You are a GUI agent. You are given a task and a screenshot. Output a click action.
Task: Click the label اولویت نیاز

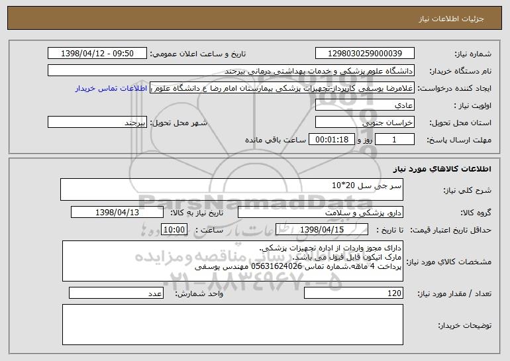point(473,106)
